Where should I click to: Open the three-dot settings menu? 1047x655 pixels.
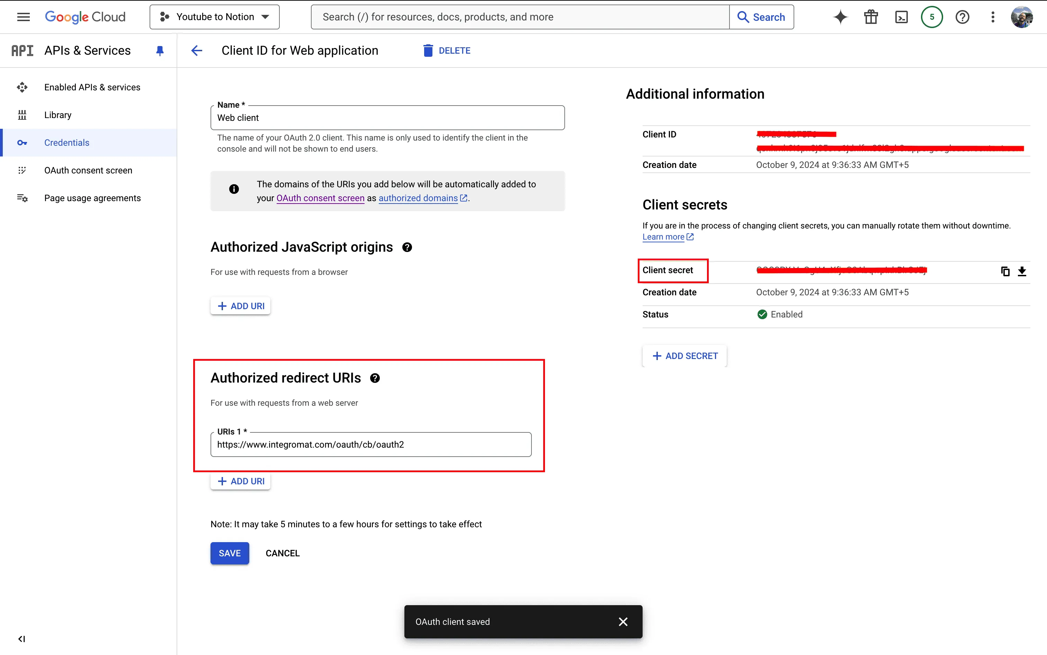[993, 17]
